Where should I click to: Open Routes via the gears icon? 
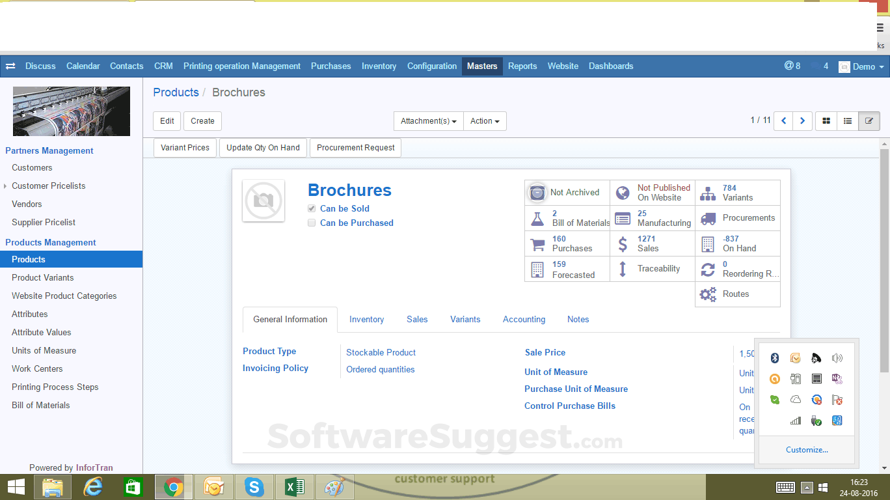(707, 294)
